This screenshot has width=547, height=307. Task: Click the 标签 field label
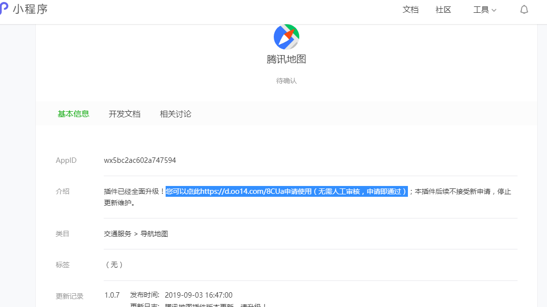[62, 265]
